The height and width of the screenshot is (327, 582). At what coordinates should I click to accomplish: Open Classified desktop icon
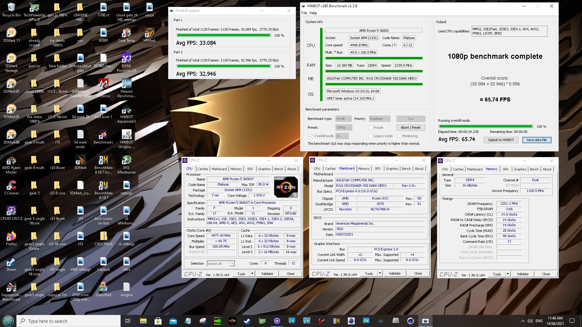(x=103, y=289)
